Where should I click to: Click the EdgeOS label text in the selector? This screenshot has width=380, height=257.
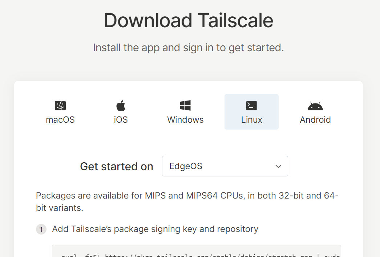coord(186,166)
